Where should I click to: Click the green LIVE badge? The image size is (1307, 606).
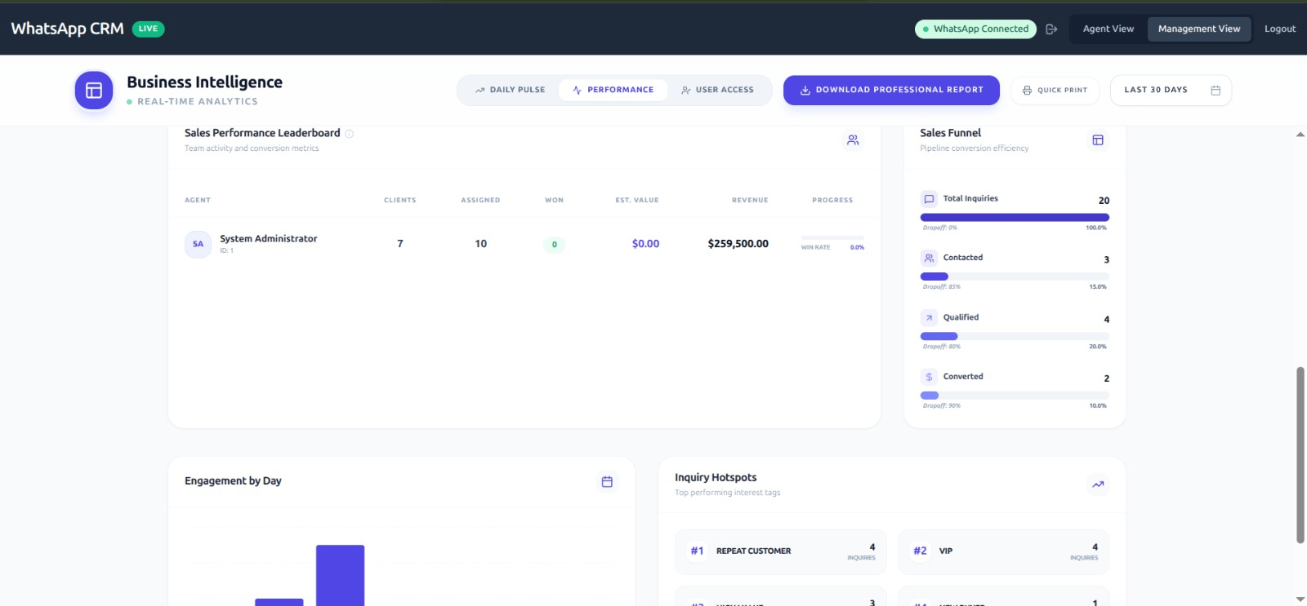[x=148, y=29]
